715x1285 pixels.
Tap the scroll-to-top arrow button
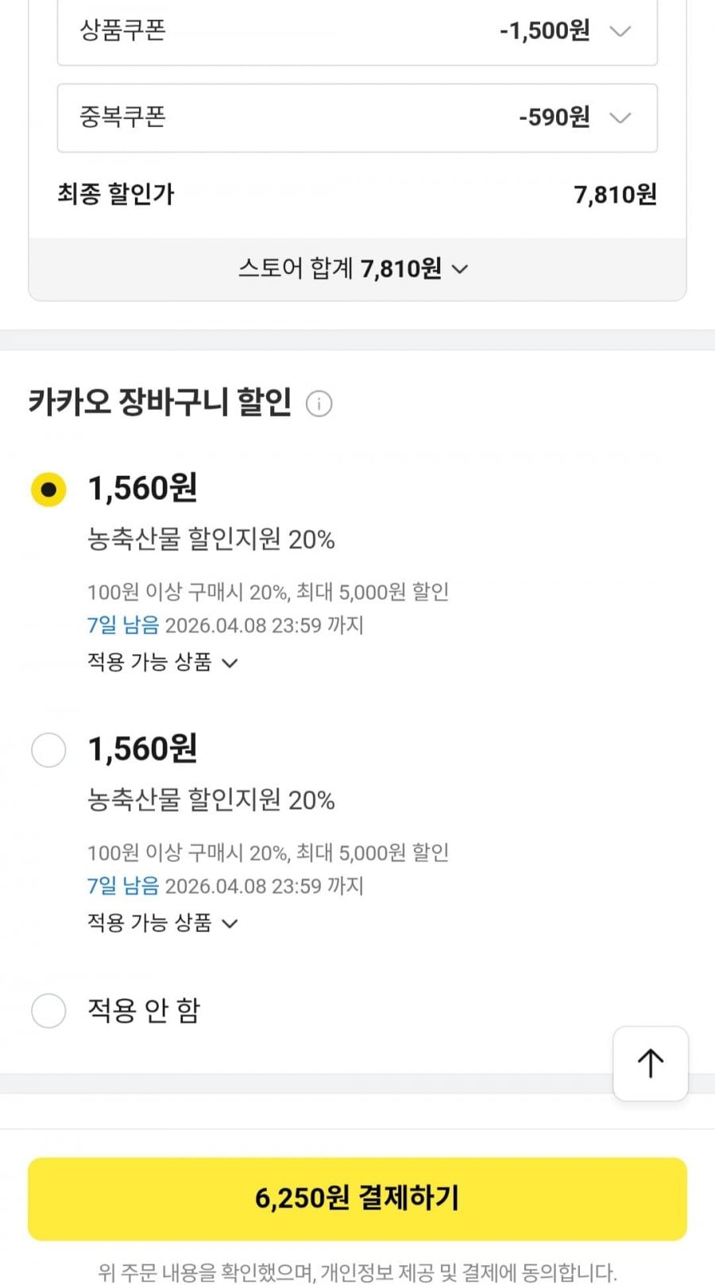tap(650, 1063)
